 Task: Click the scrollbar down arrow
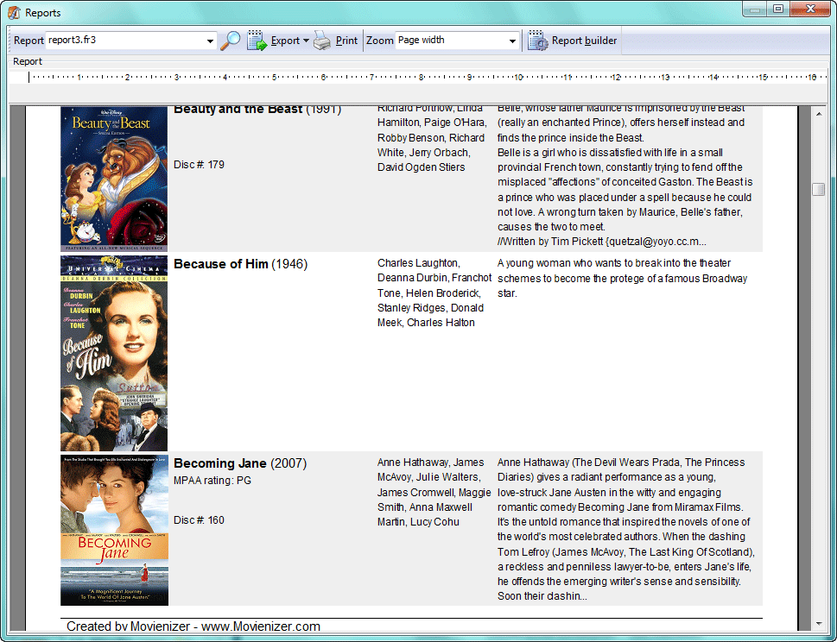(x=818, y=623)
